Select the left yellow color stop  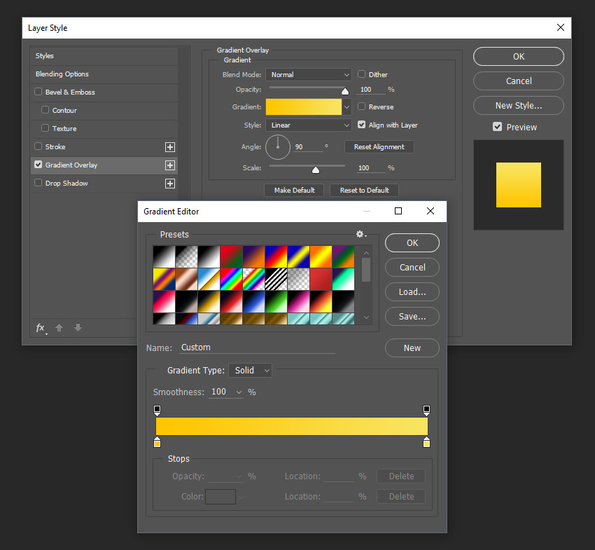coord(157,443)
